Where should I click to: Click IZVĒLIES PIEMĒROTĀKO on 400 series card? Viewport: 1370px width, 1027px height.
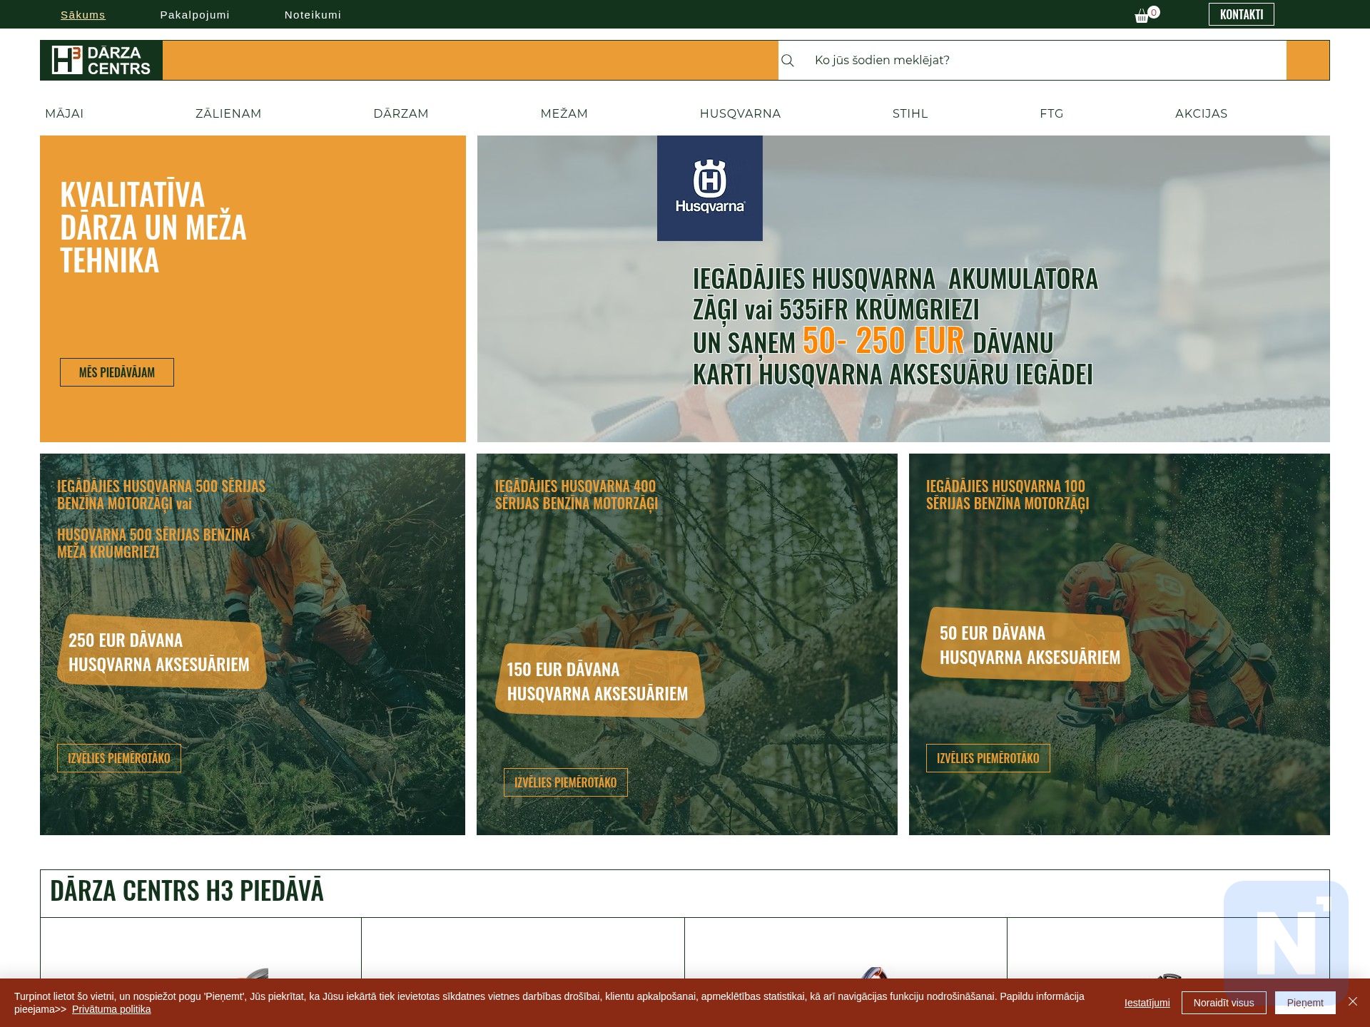tap(565, 782)
